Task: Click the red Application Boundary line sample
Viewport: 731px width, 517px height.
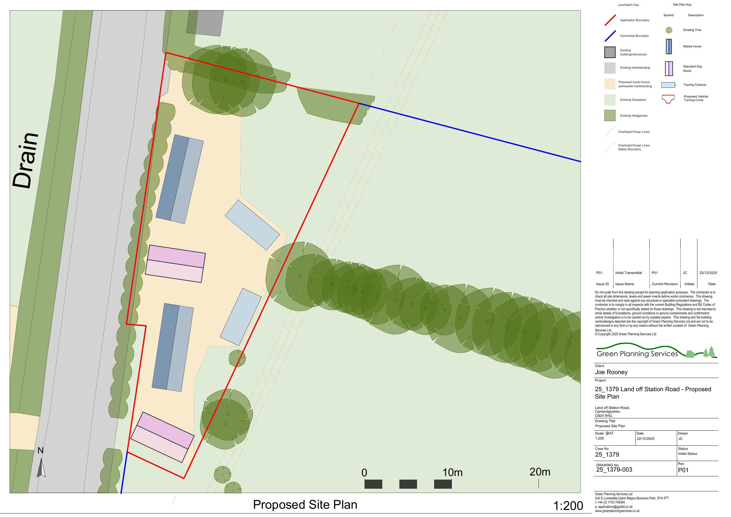Action: (x=610, y=20)
